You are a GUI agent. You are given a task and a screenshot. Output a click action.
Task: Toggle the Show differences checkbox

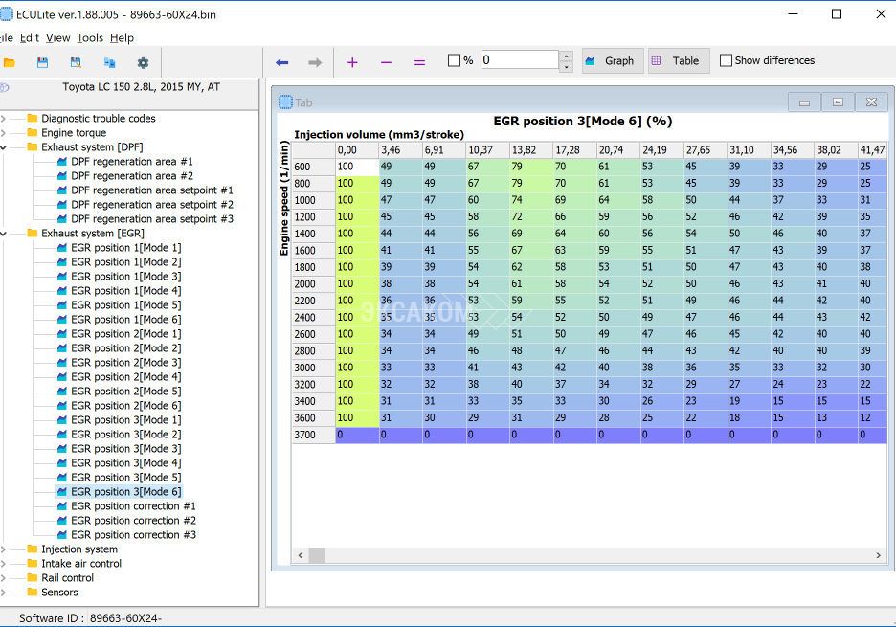coord(727,60)
